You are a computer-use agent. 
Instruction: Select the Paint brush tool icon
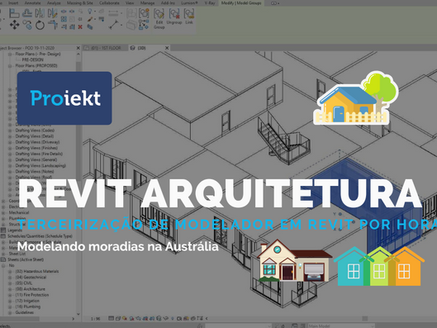click(x=90, y=19)
